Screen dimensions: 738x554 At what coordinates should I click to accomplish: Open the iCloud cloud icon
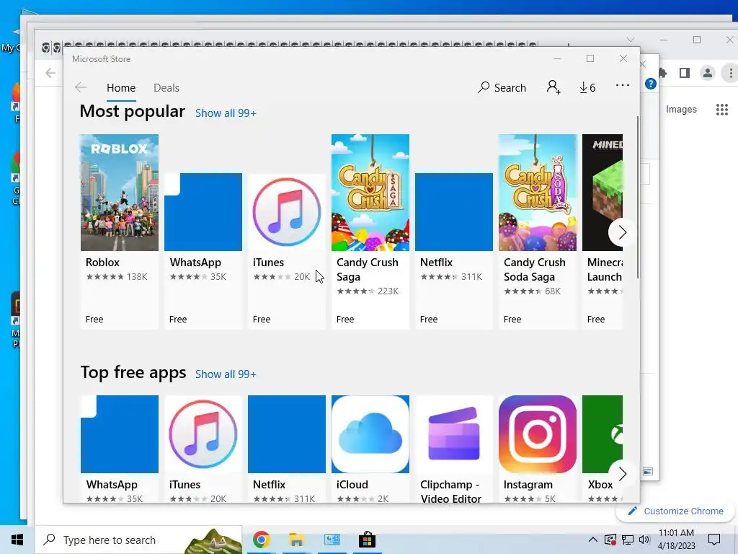click(370, 434)
